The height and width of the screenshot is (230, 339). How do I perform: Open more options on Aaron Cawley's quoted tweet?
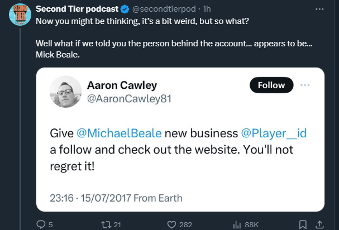pos(305,85)
